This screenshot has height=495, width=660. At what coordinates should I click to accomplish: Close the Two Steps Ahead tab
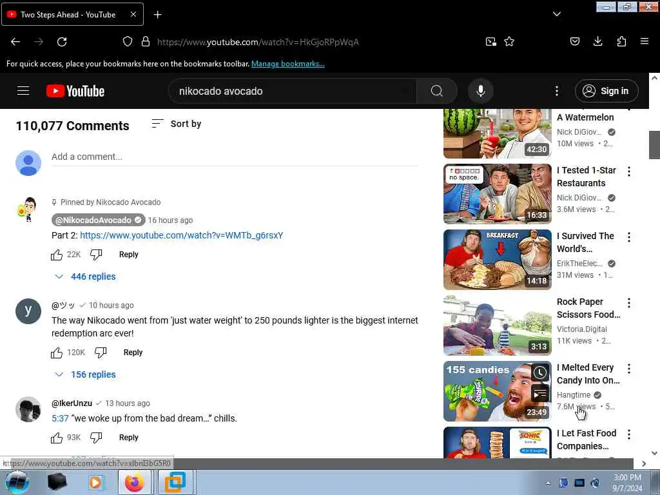click(x=133, y=14)
